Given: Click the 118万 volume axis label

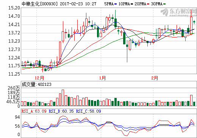Looking at the screenshot, I should pyautogui.click(x=14, y=97).
